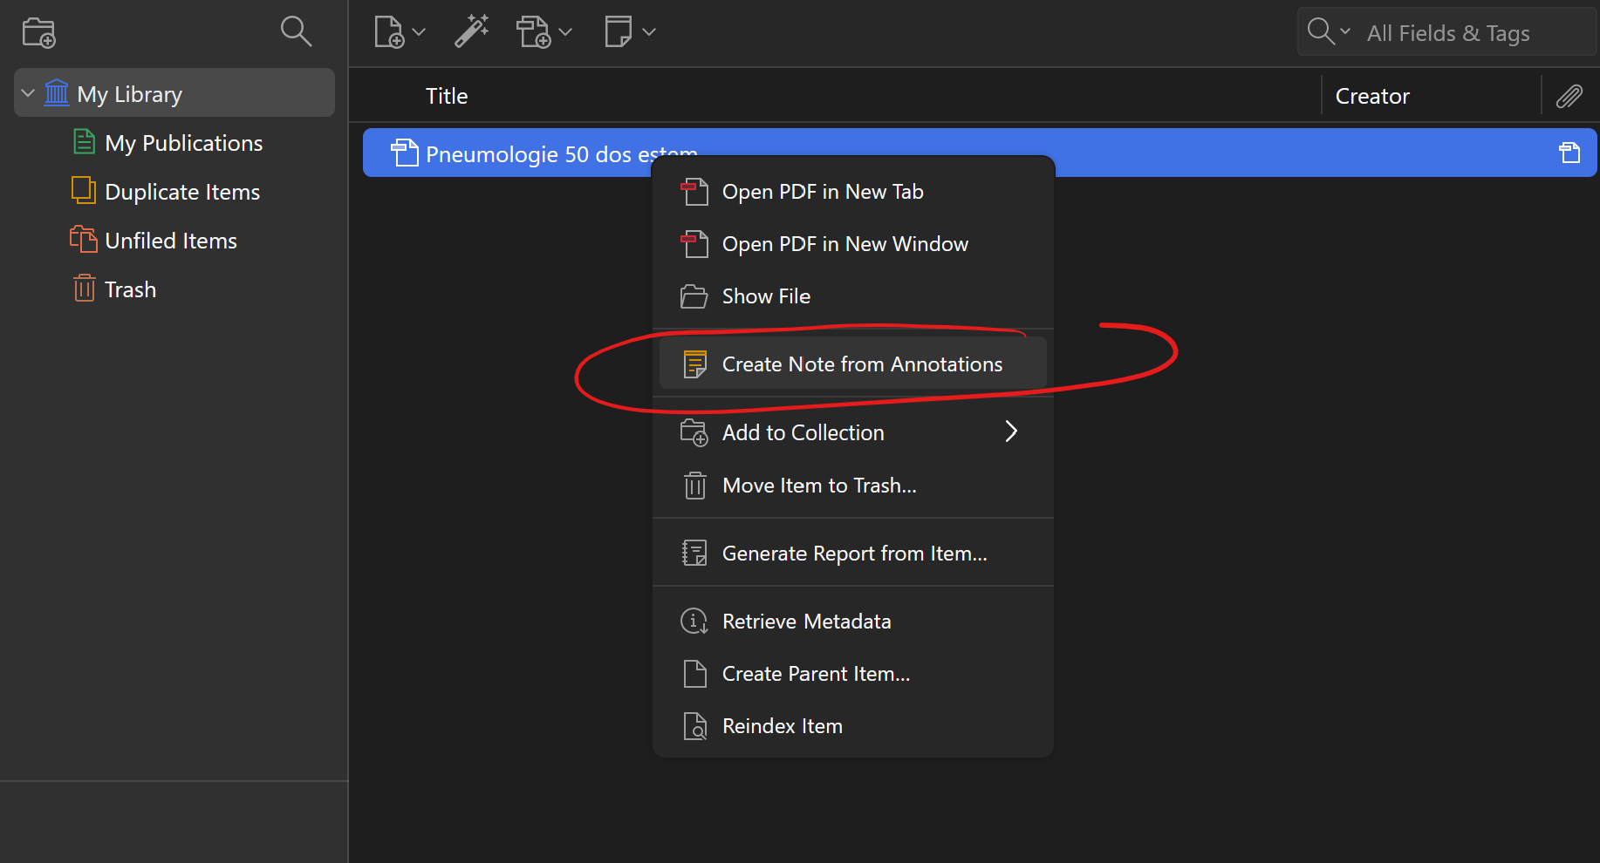Click the Add Item by Identifier wand
The width and height of the screenshot is (1600, 863).
(x=472, y=31)
